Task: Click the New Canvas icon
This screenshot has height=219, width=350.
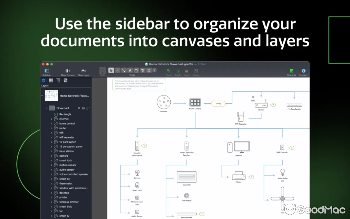Action: 68,71
